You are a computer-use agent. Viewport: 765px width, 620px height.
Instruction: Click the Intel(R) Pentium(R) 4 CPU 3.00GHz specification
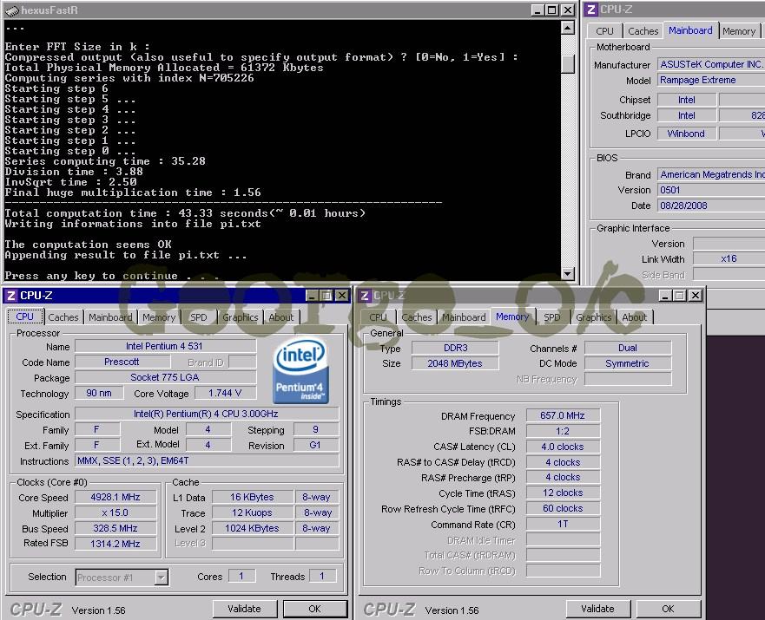(x=207, y=414)
